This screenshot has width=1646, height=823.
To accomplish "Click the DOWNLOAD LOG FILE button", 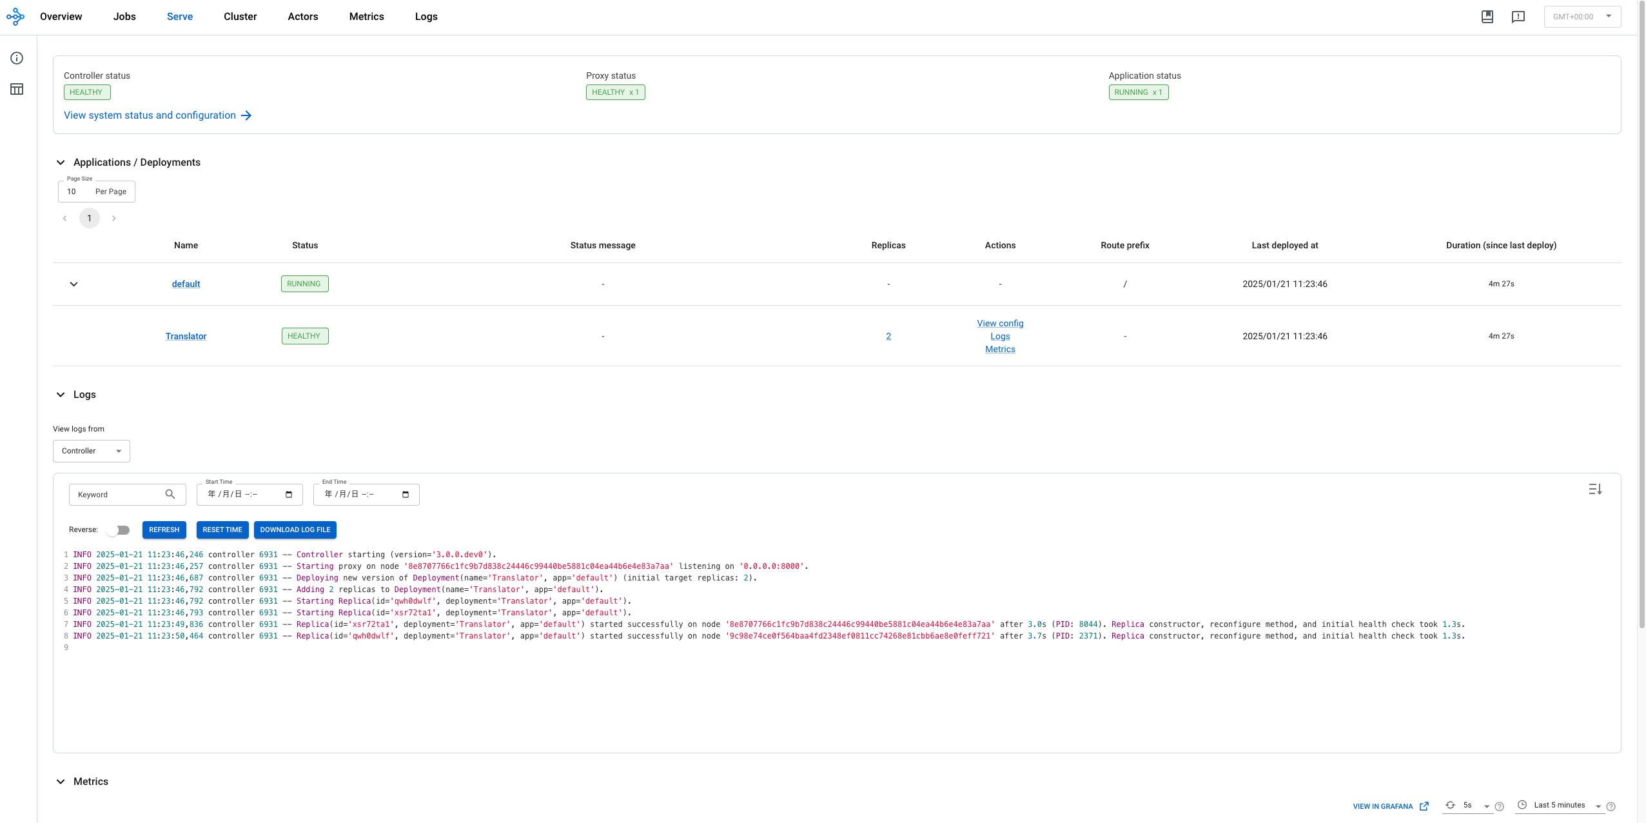I will coord(295,530).
